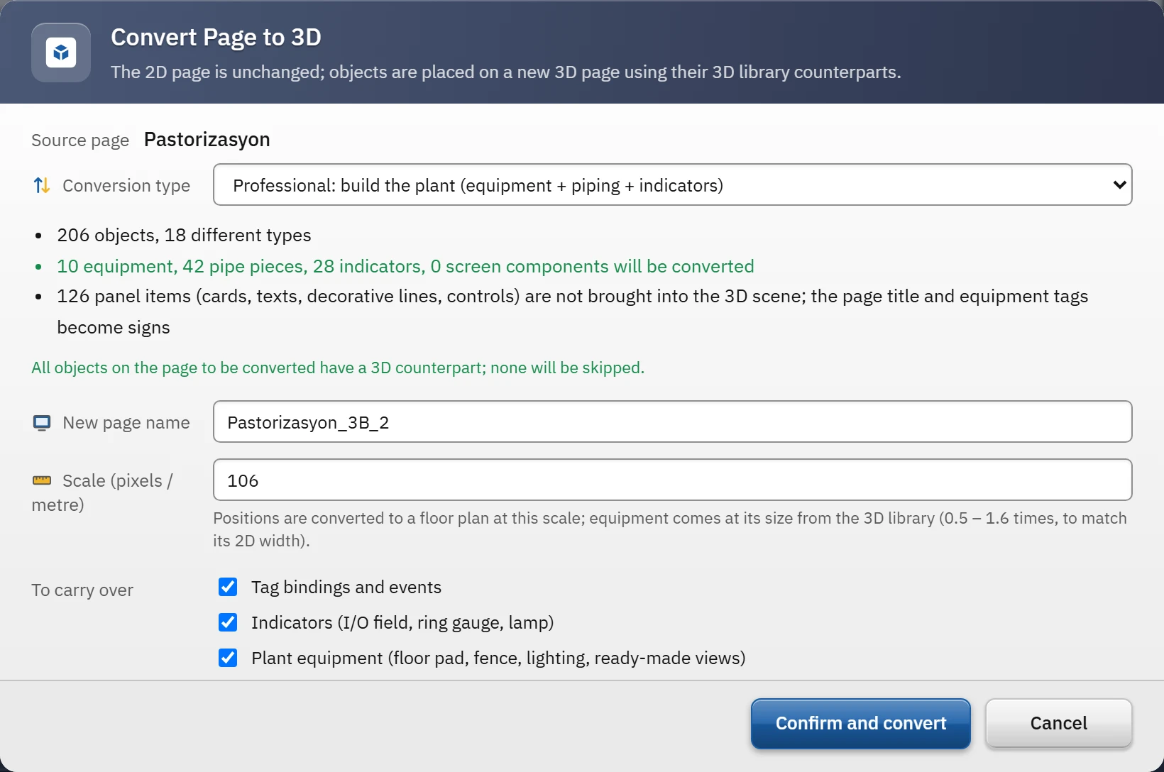
Task: Disable the Plant equipment checkbox
Action: click(x=228, y=658)
